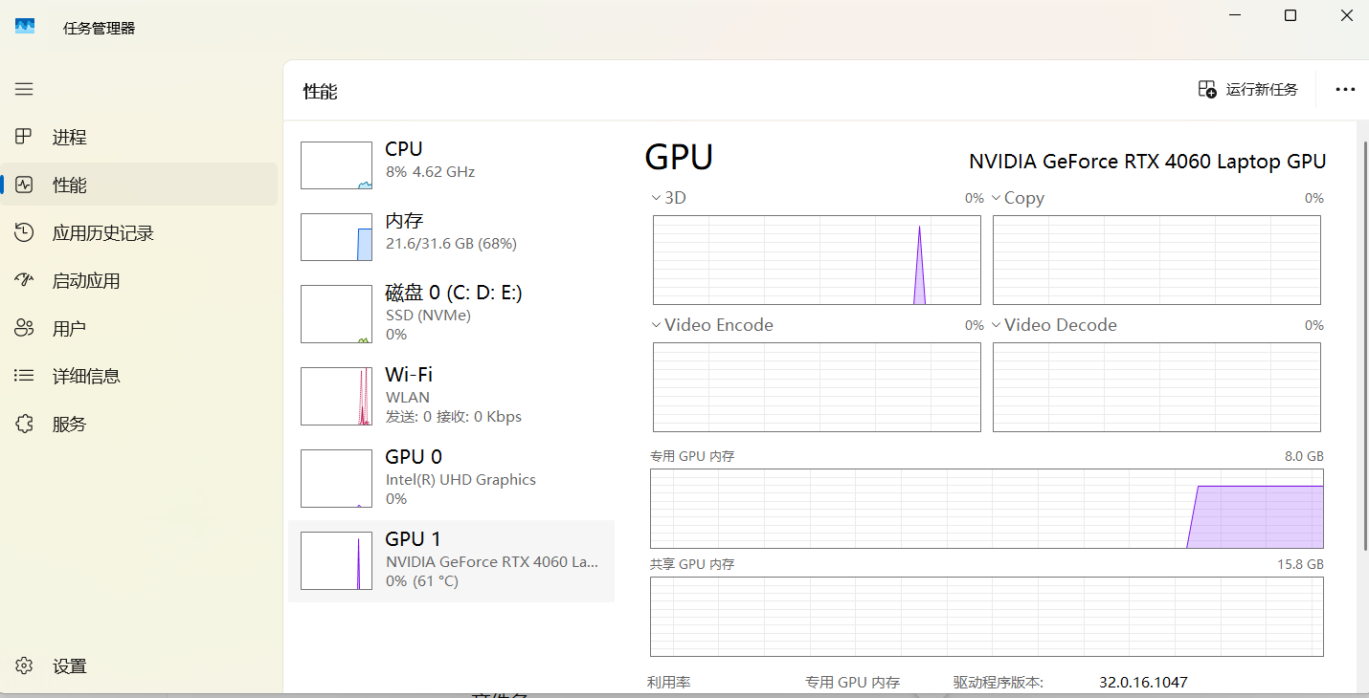
Task: Click the Performance (性能) sidebar icon
Action: [x=24, y=185]
